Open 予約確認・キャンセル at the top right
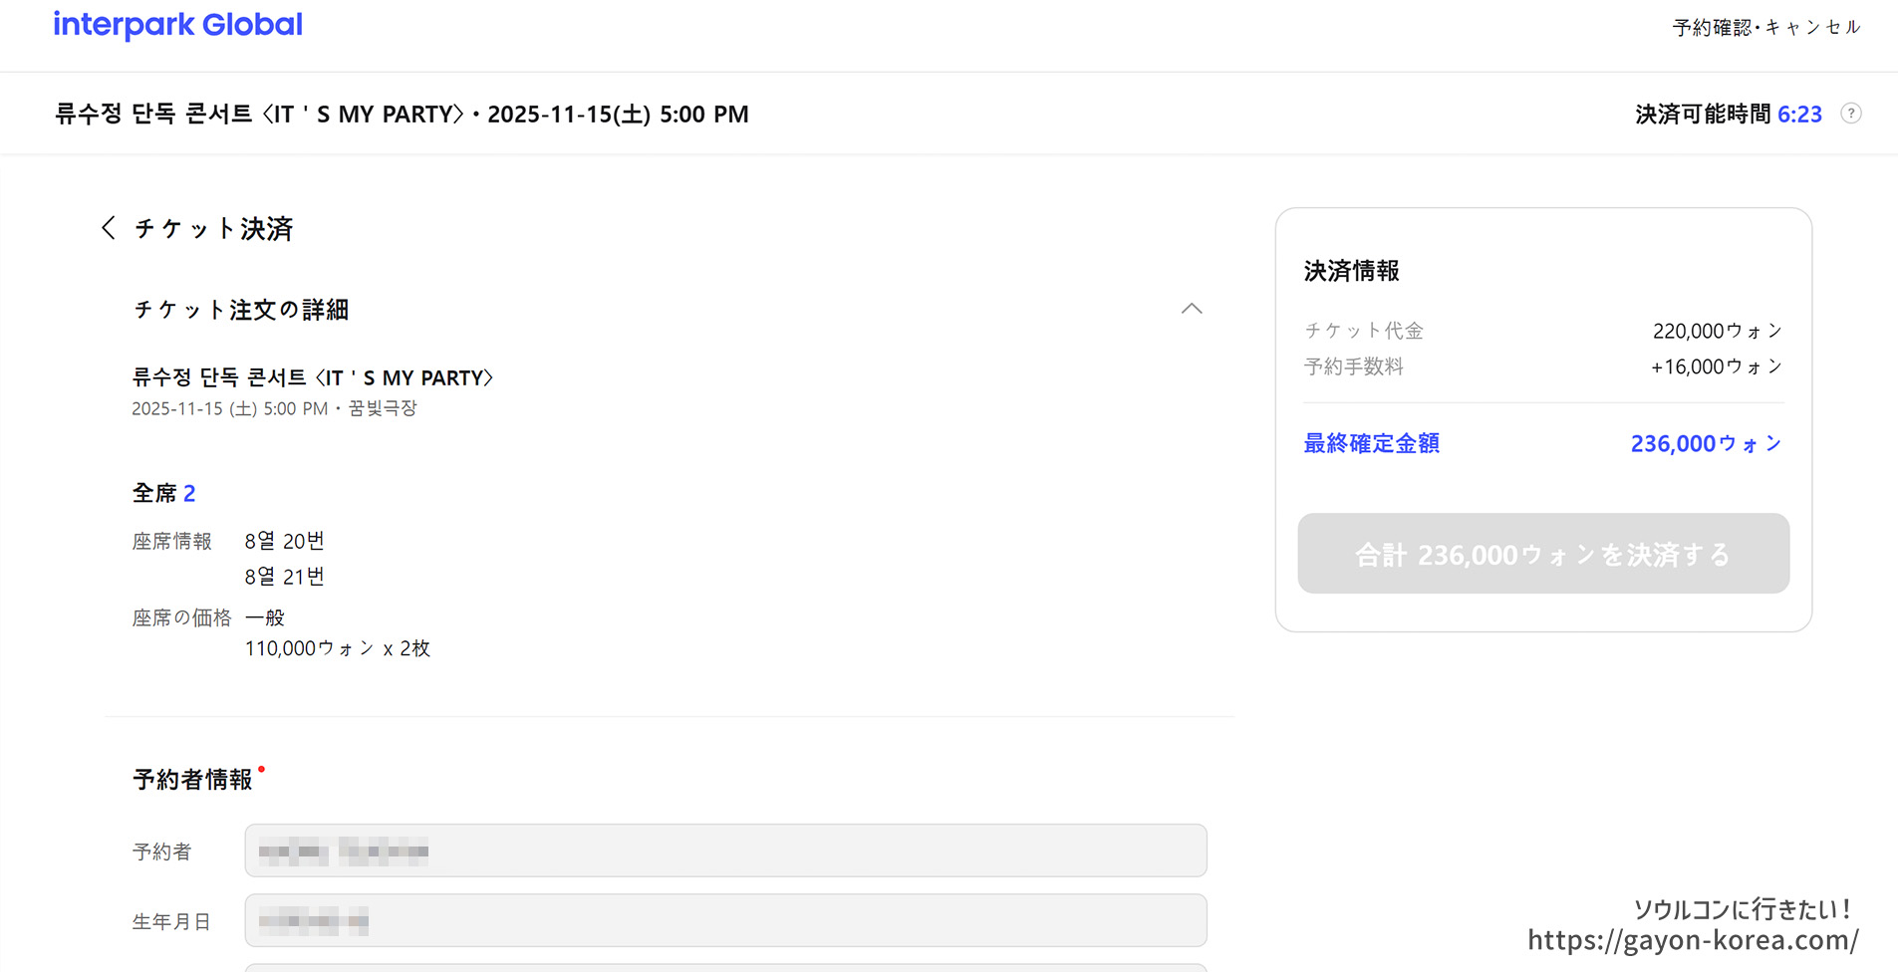Screen dimensions: 1898x972 click(1764, 27)
